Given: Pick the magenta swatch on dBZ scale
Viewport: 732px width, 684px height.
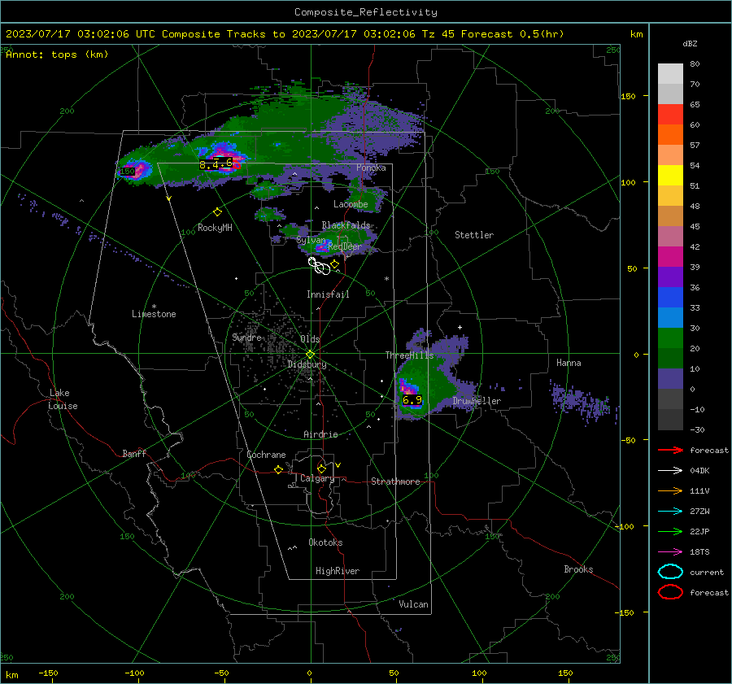Looking at the screenshot, I should (670, 257).
